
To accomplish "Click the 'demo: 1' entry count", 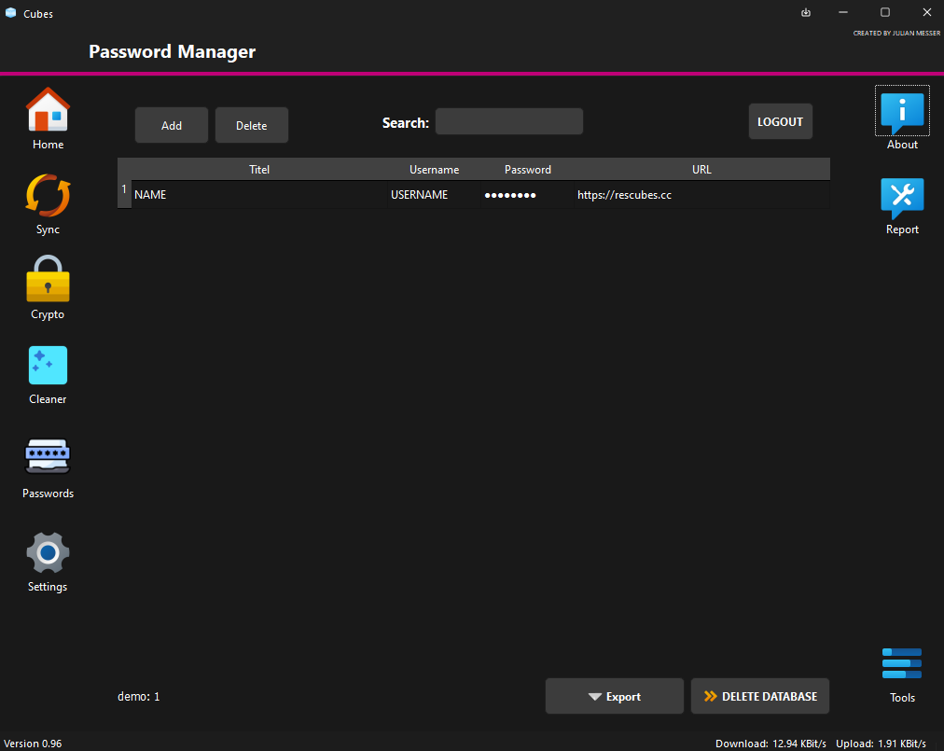I will pyautogui.click(x=138, y=696).
